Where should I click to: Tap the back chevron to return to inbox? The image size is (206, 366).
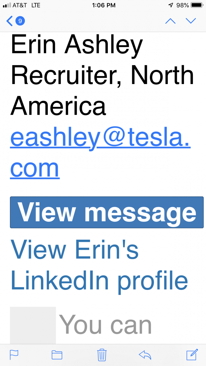click(x=9, y=21)
